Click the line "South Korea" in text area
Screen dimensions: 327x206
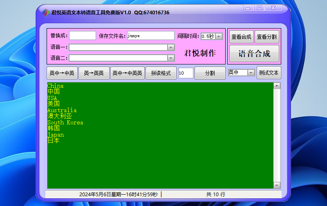65,122
